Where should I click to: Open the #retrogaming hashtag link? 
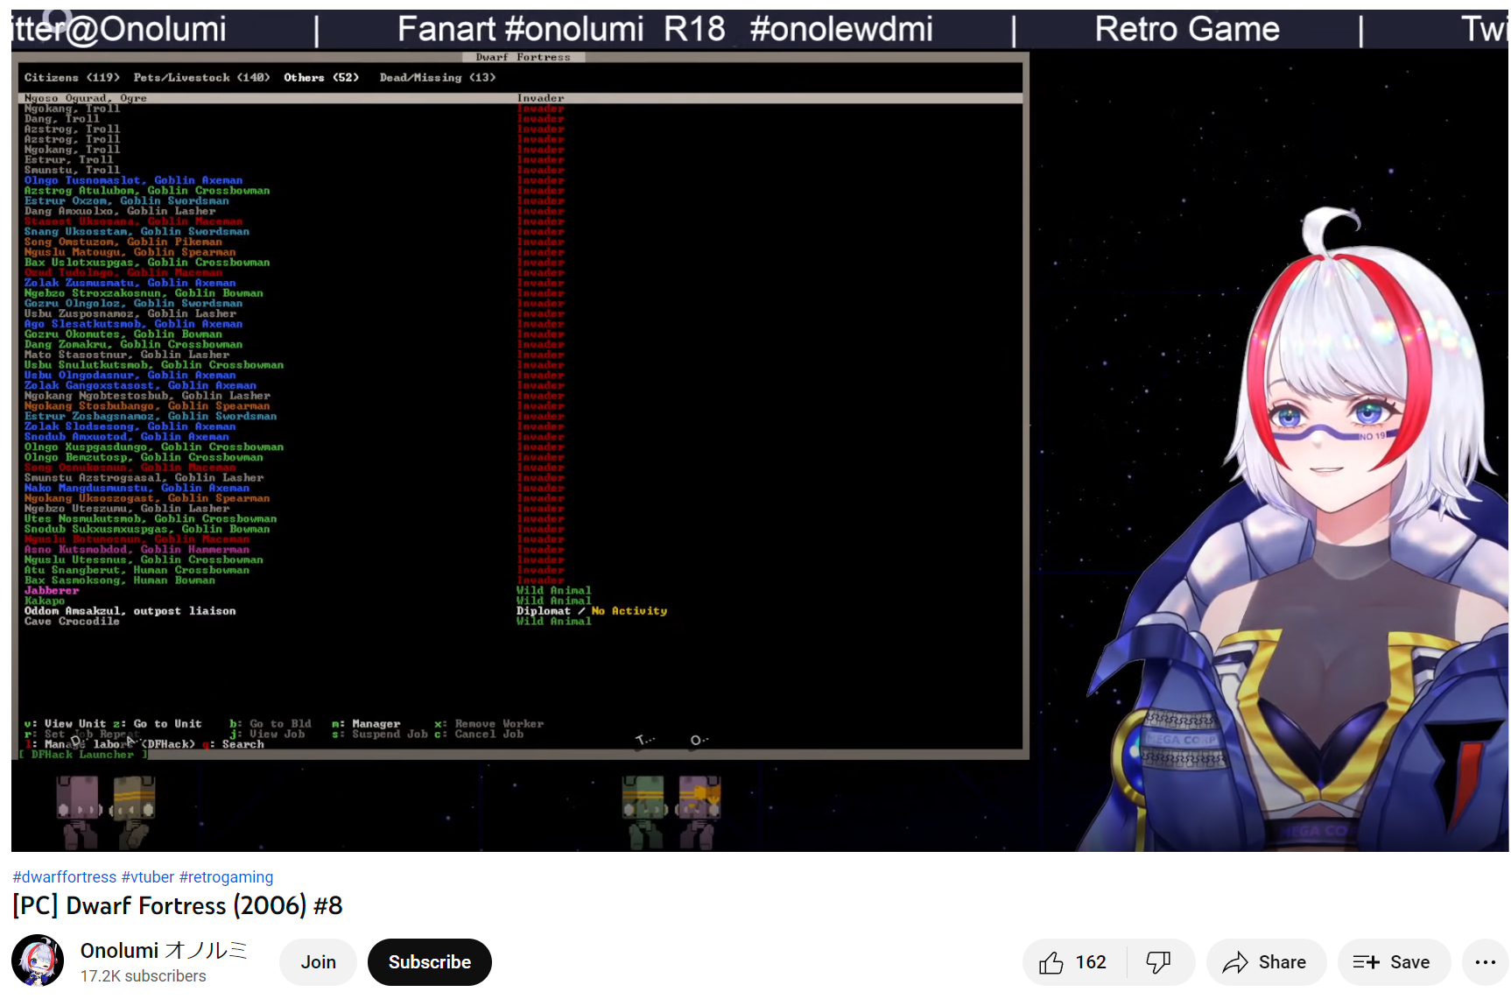pyautogui.click(x=226, y=876)
